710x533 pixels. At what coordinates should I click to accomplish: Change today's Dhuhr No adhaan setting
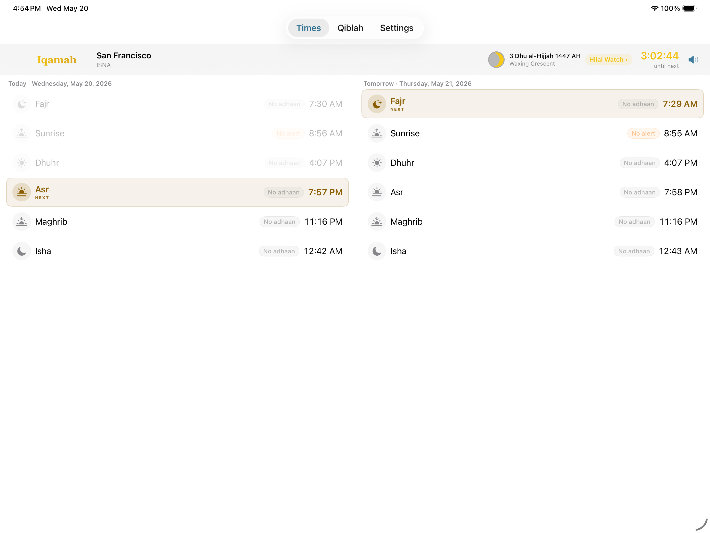click(285, 163)
